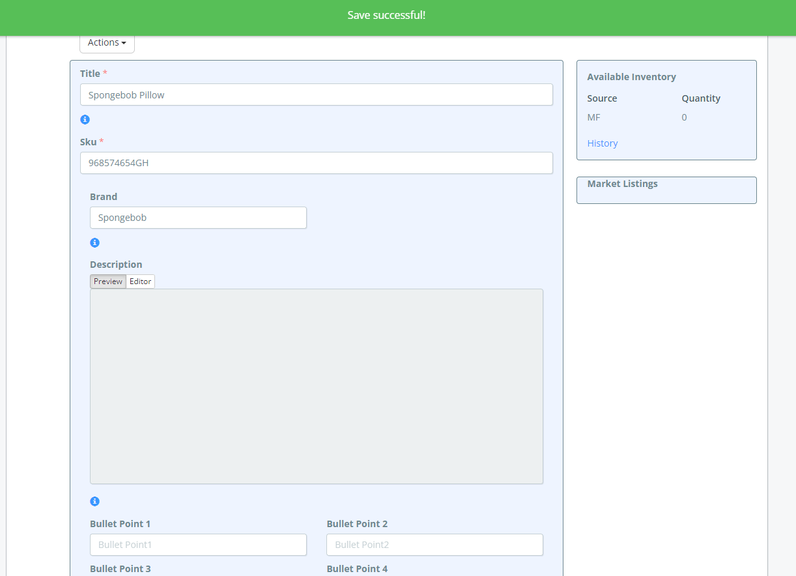
Task: Click in the Bullet Point 1 field
Action: 198,545
